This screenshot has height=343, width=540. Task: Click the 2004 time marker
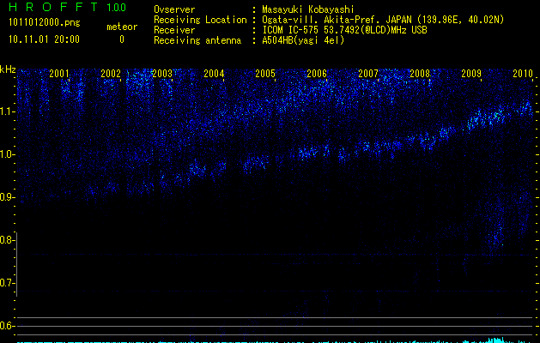[214, 73]
